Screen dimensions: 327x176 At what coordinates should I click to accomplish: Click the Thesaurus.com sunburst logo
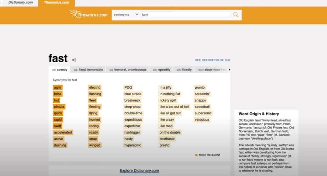pos(89,14)
